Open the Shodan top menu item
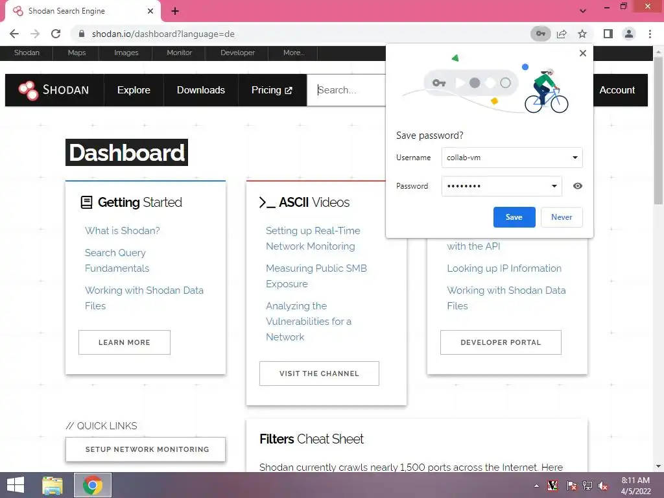This screenshot has width=664, height=498. (x=27, y=53)
